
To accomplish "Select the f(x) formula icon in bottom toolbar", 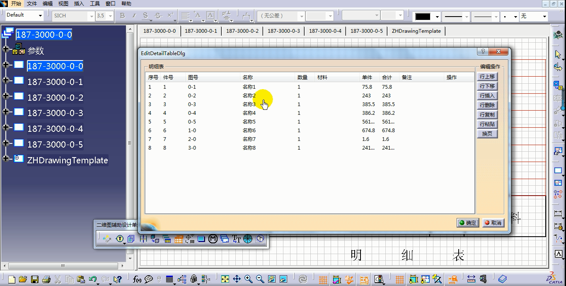I will coord(137,279).
